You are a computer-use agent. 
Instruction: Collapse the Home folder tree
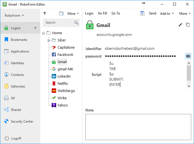tap(43, 33)
